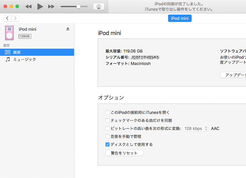Skip forward with the fast-forward button
Screen dimensions: 246x178
click(x=51, y=6)
